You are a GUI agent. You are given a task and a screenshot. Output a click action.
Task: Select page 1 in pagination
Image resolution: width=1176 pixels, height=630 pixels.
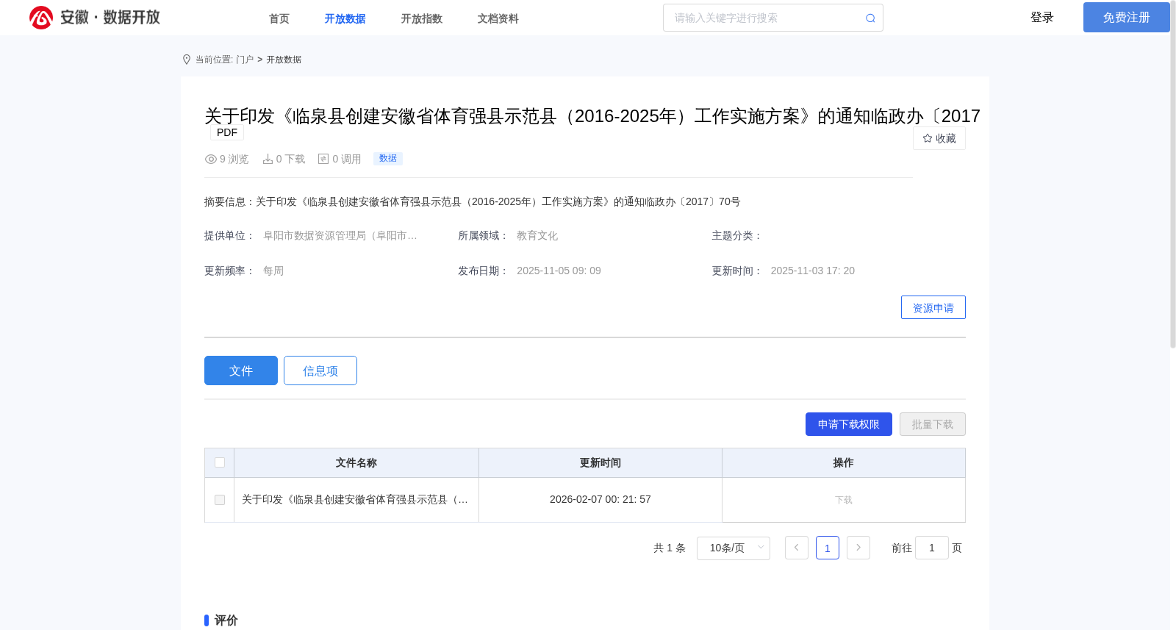[x=828, y=548]
